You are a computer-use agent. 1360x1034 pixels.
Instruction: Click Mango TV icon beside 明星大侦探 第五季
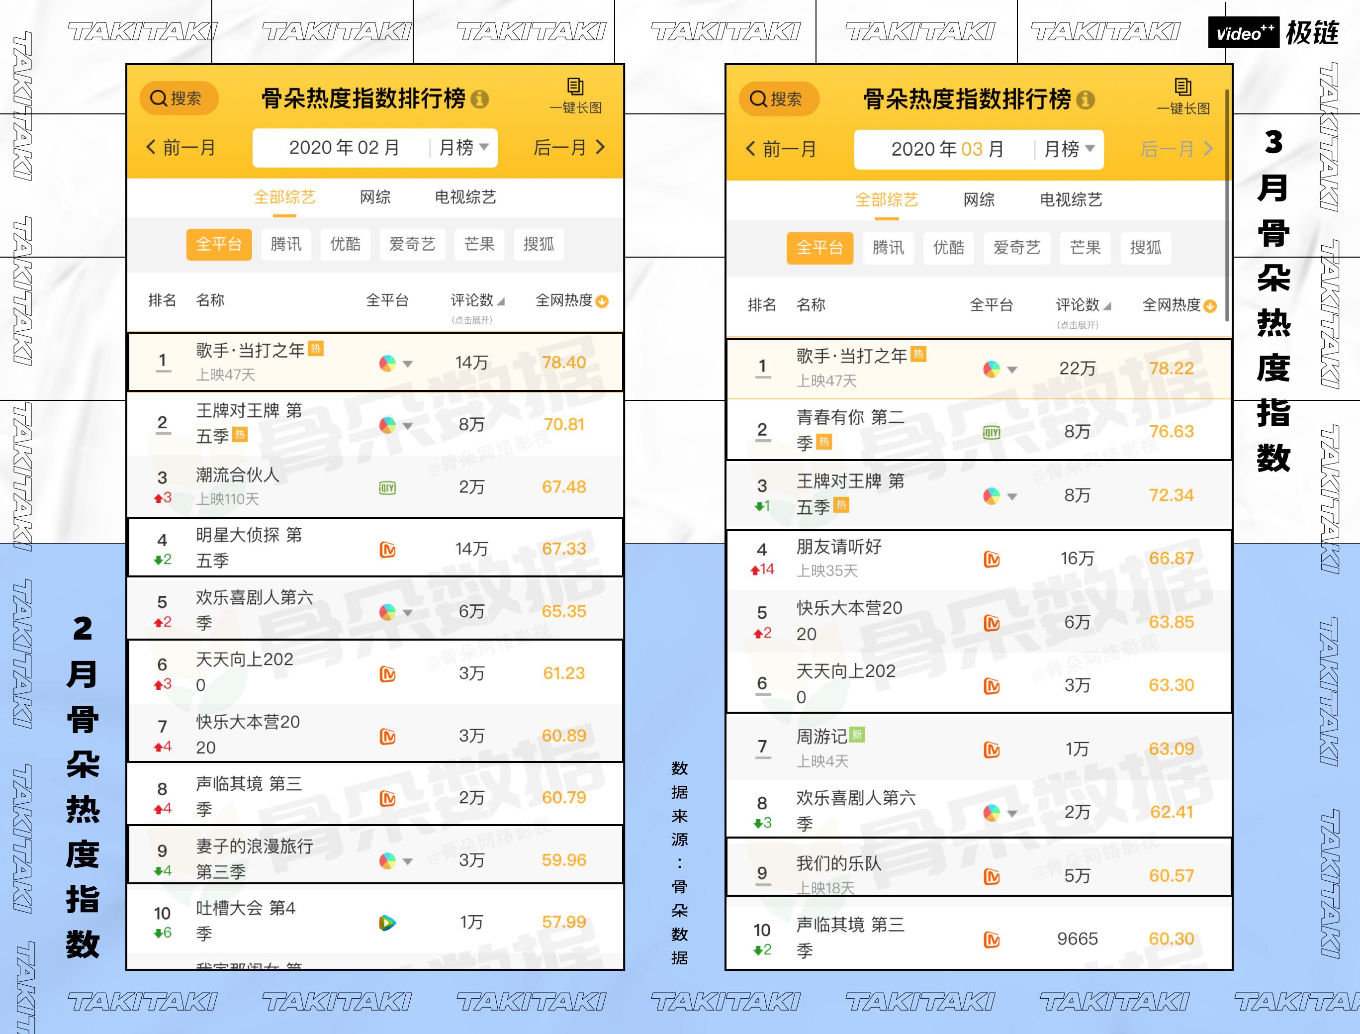[x=387, y=550]
